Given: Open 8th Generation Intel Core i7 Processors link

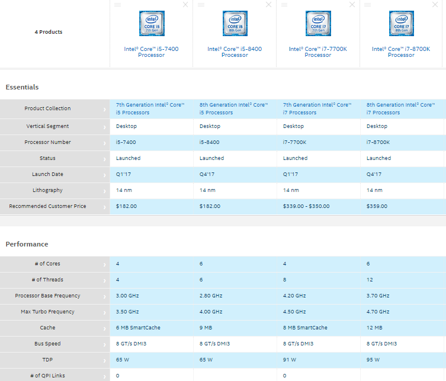Looking at the screenshot, I should [400, 108].
